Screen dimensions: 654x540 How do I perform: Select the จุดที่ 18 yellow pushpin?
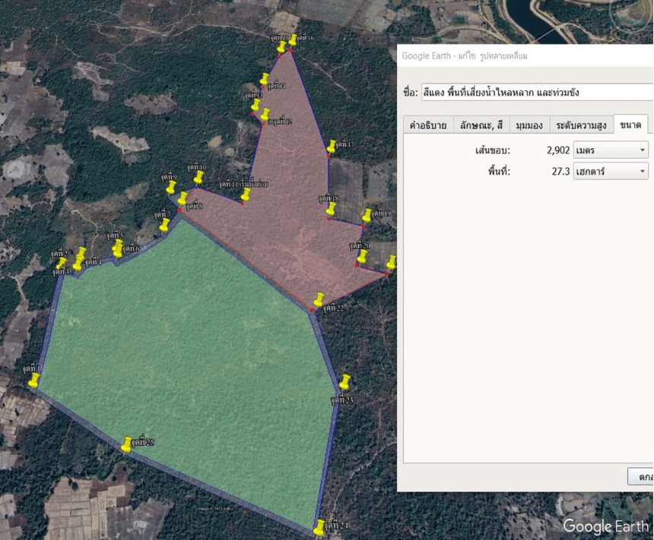(x=331, y=209)
